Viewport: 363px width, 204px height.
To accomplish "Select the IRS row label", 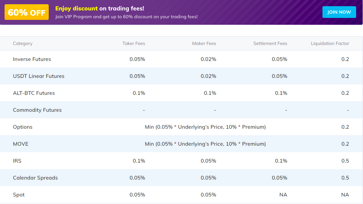I will pyautogui.click(x=17, y=161).
